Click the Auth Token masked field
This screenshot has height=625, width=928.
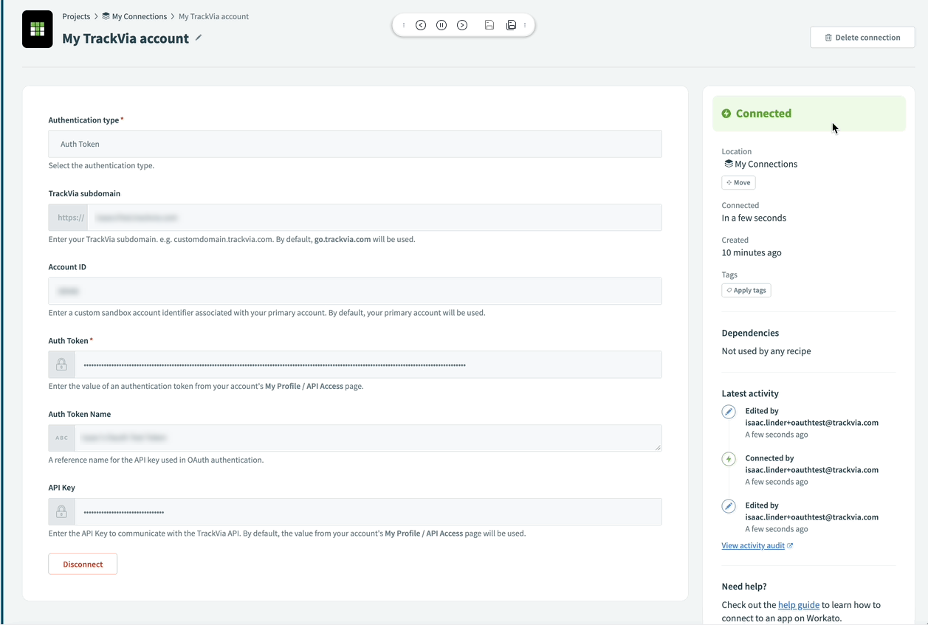(368, 365)
